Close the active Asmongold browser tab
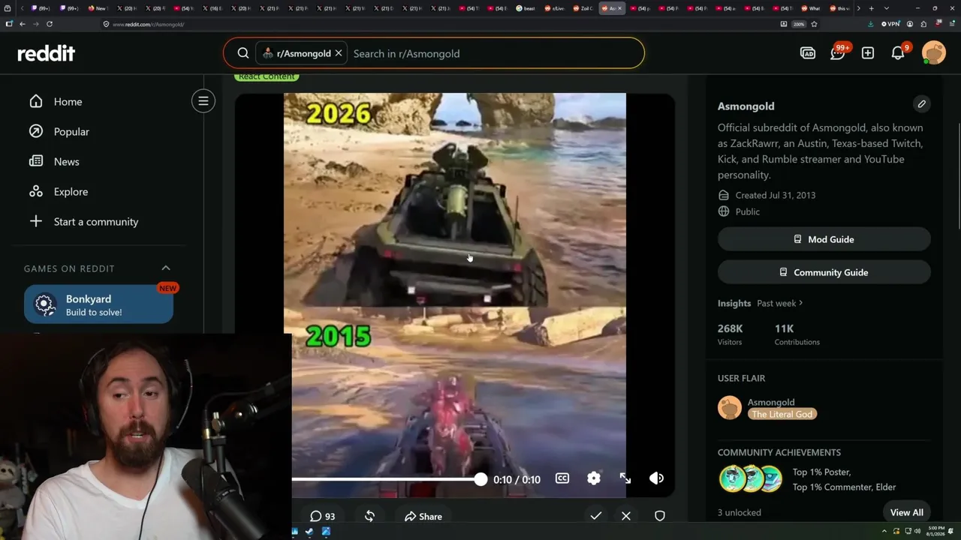 tap(619, 8)
